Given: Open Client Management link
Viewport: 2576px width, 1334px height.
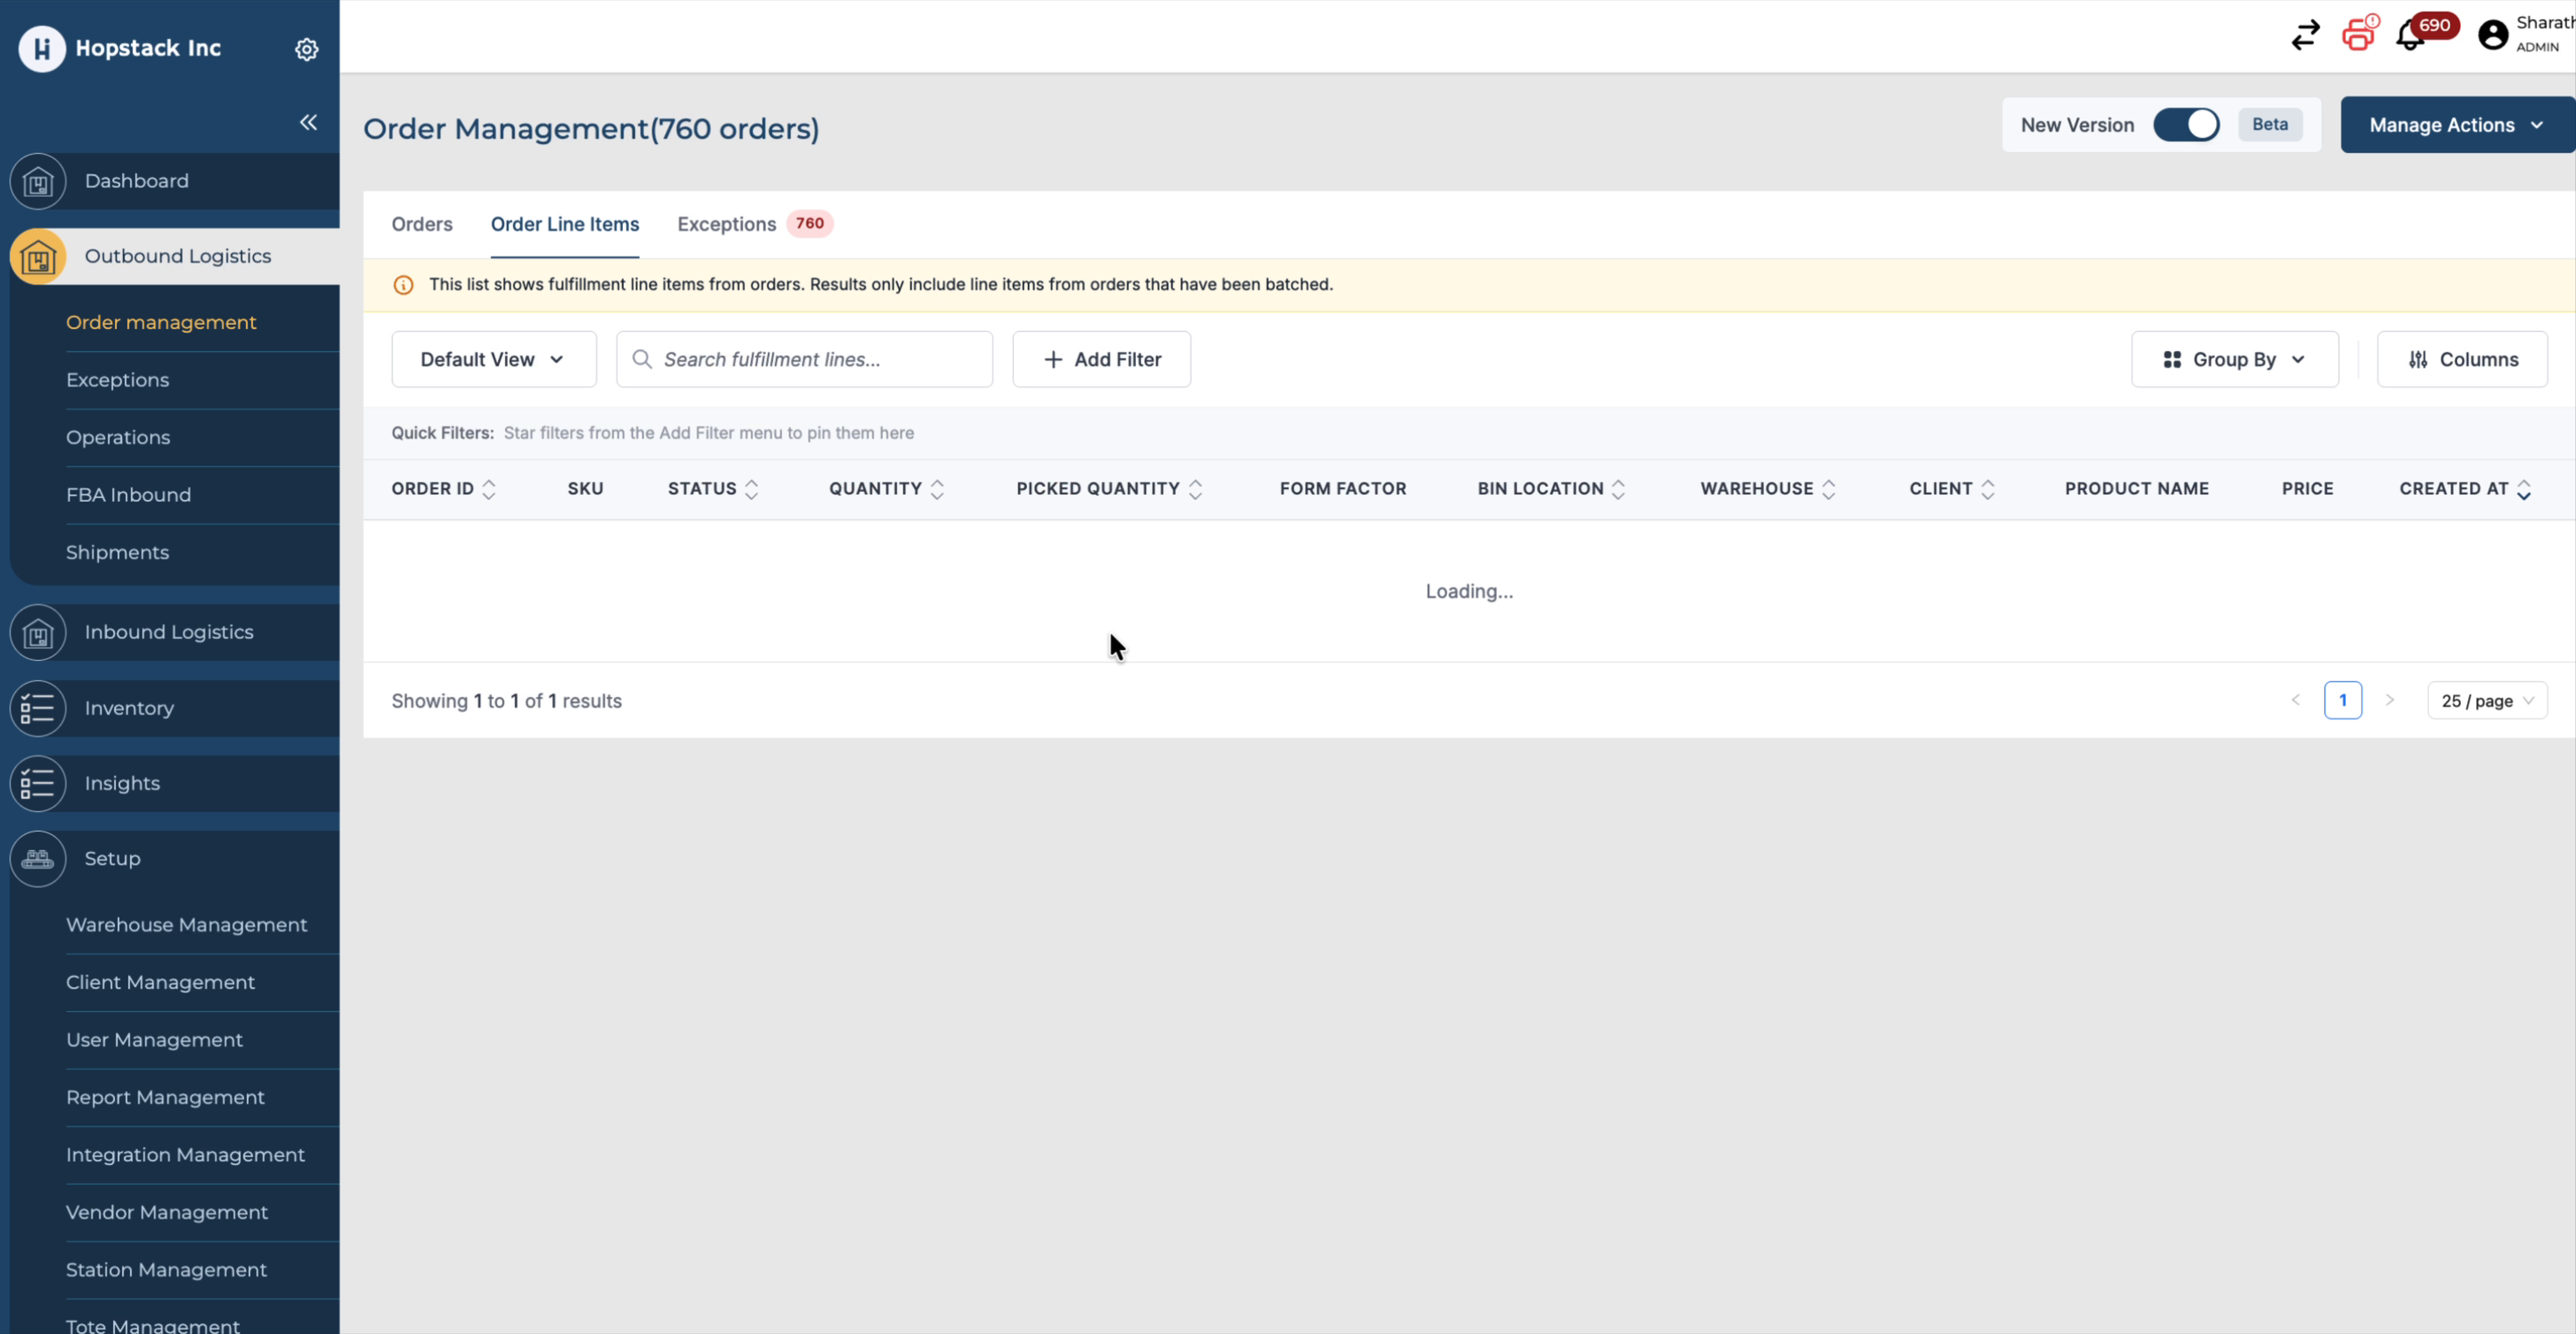Looking at the screenshot, I should pos(160,982).
